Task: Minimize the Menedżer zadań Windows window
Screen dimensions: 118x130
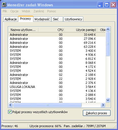Action: (x=100, y=5)
